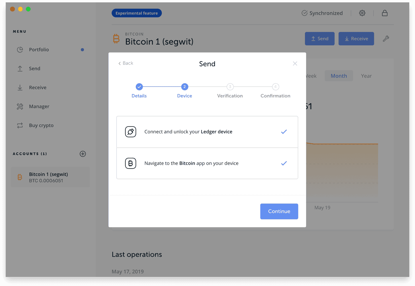The width and height of the screenshot is (415, 286).
Task: Switch chart range to Month
Action: pyautogui.click(x=339, y=76)
